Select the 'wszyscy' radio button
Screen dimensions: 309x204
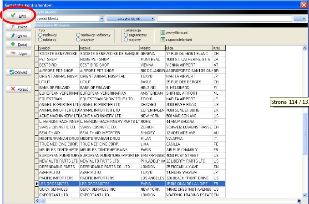(x=78, y=40)
